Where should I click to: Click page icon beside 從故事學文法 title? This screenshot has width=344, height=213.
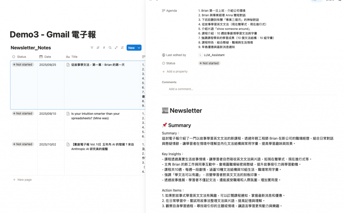point(68,65)
